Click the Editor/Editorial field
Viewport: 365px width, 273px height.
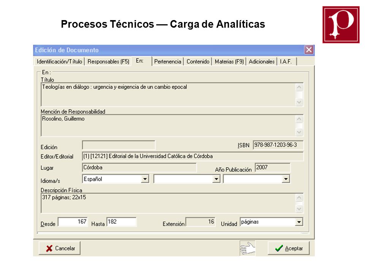(193, 156)
